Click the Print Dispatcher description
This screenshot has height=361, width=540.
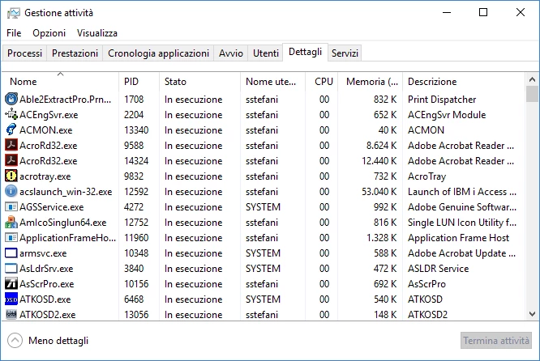pos(442,100)
